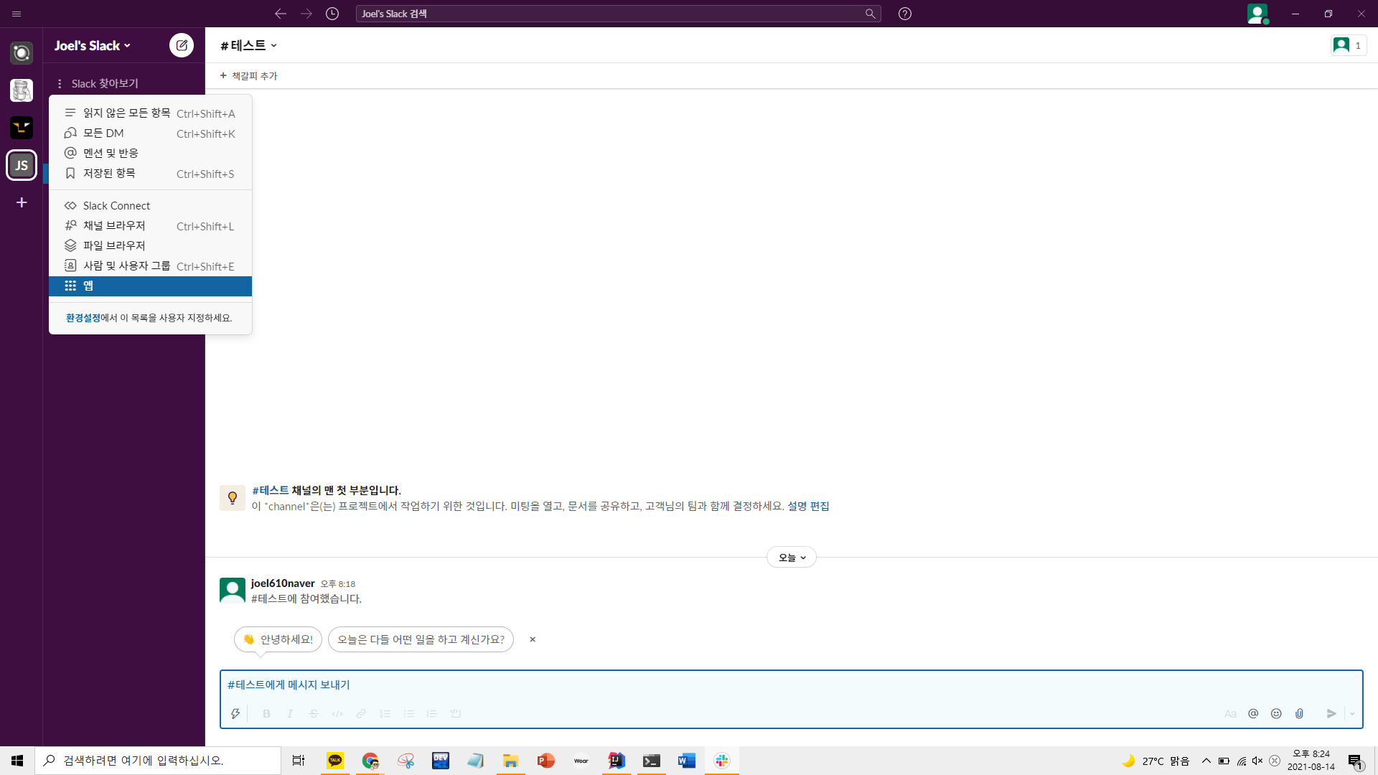Click the 안녕하세요! suggestion button
The width and height of the screenshot is (1378, 775).
[x=278, y=639]
